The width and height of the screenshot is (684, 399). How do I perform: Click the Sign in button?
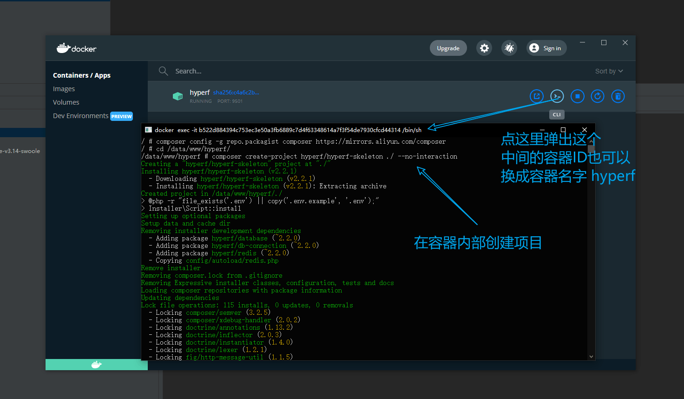(546, 48)
